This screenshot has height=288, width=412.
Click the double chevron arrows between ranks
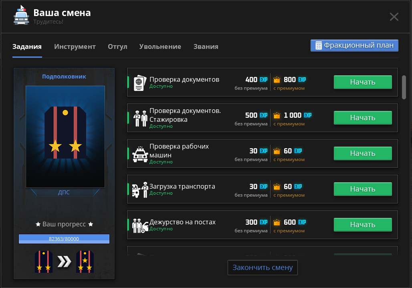tap(64, 262)
